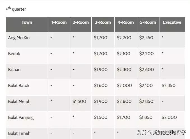Click the 5-Room column header
The width and height of the screenshot is (190, 139).
tap(148, 22)
